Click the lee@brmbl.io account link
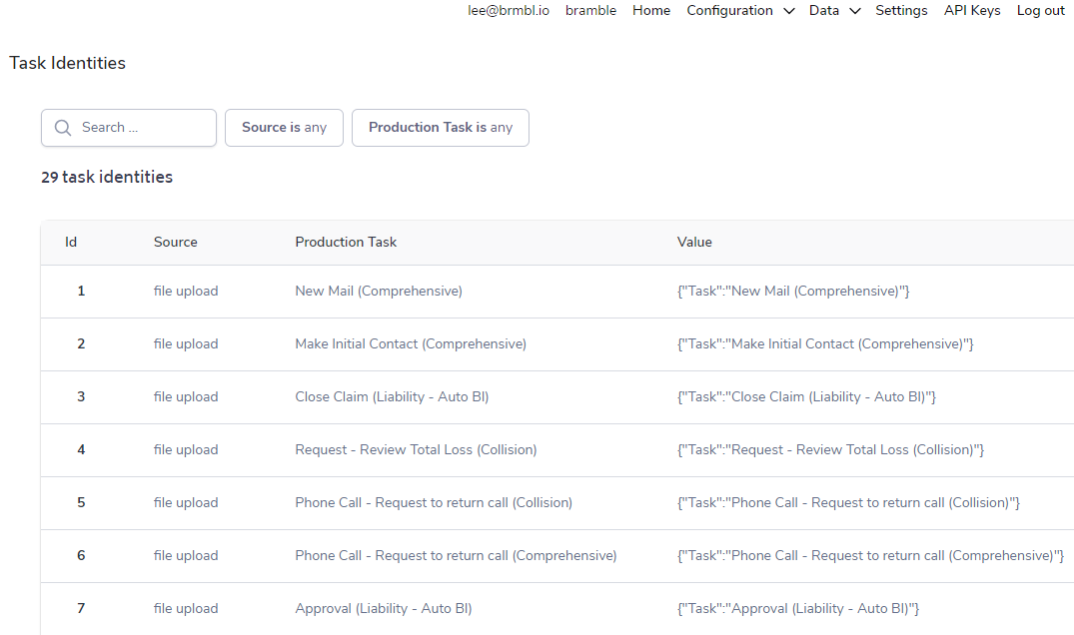The image size is (1074, 635). coord(509,11)
